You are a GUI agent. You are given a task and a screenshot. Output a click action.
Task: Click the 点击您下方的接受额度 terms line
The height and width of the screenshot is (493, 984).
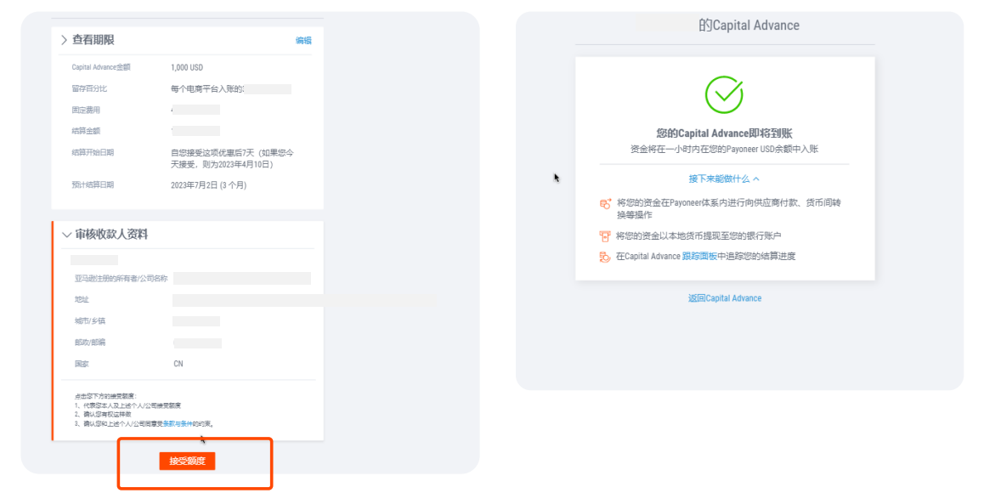[x=105, y=396]
